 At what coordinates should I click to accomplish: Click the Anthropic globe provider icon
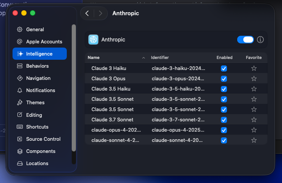pyautogui.click(x=93, y=40)
